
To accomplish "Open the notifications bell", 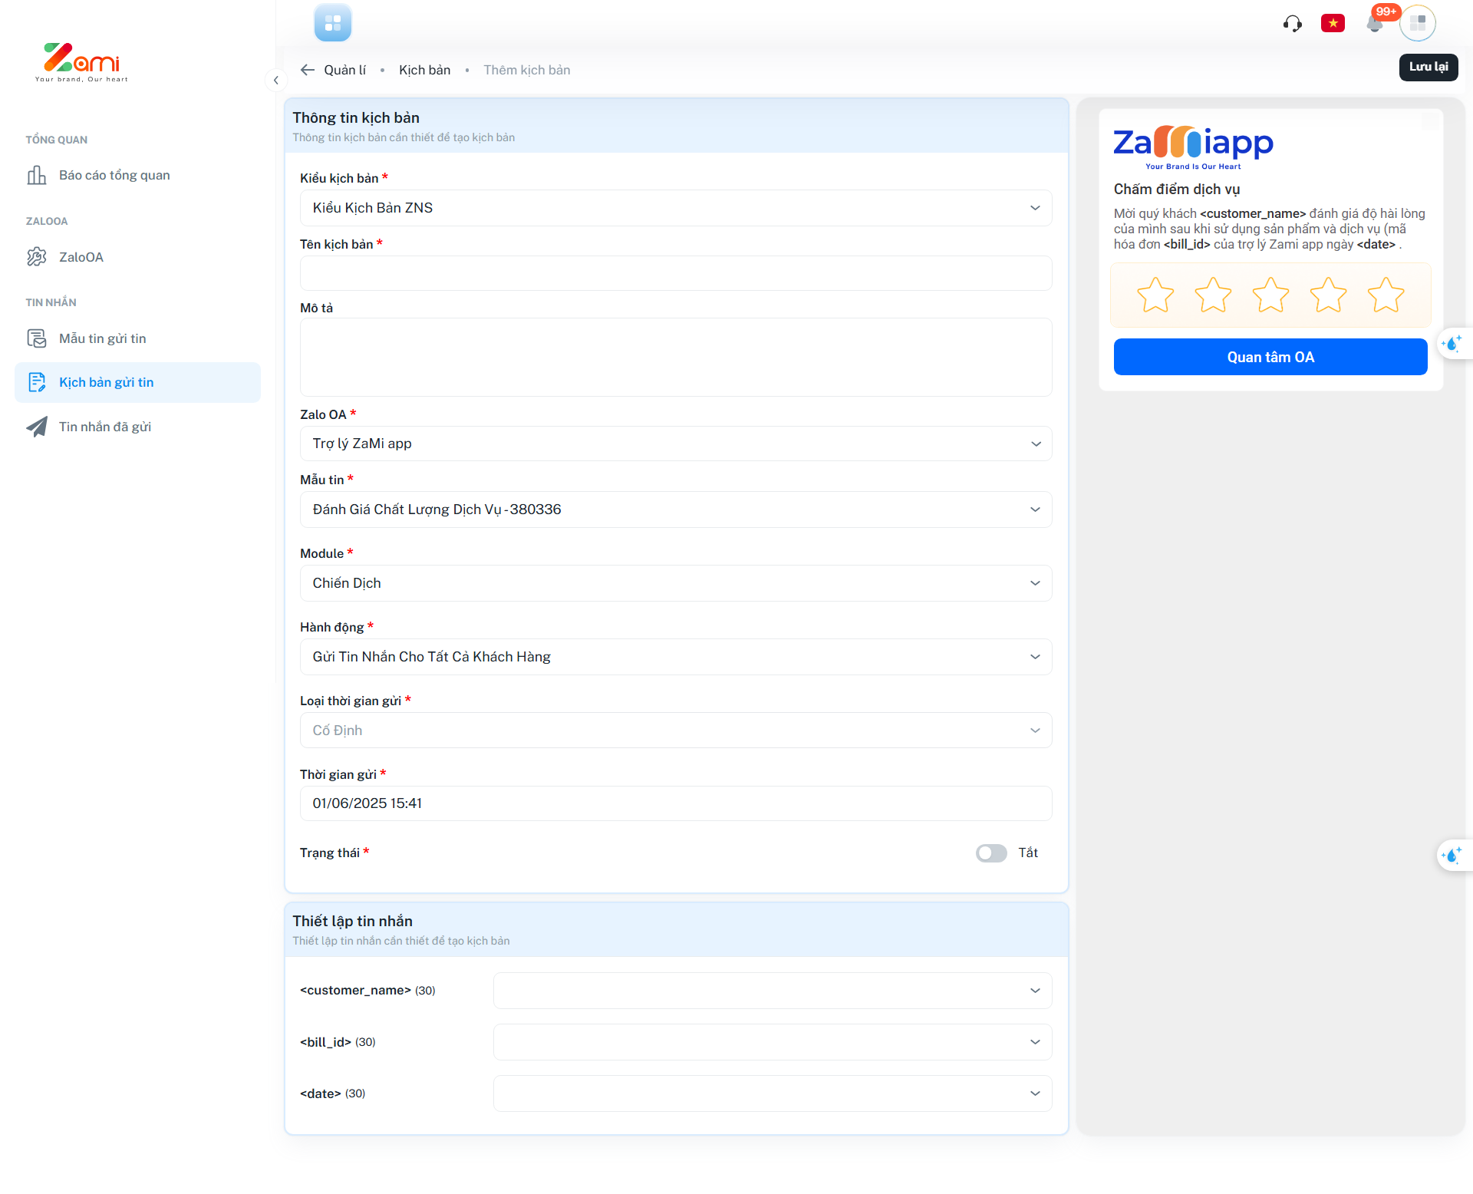I will 1375,24.
